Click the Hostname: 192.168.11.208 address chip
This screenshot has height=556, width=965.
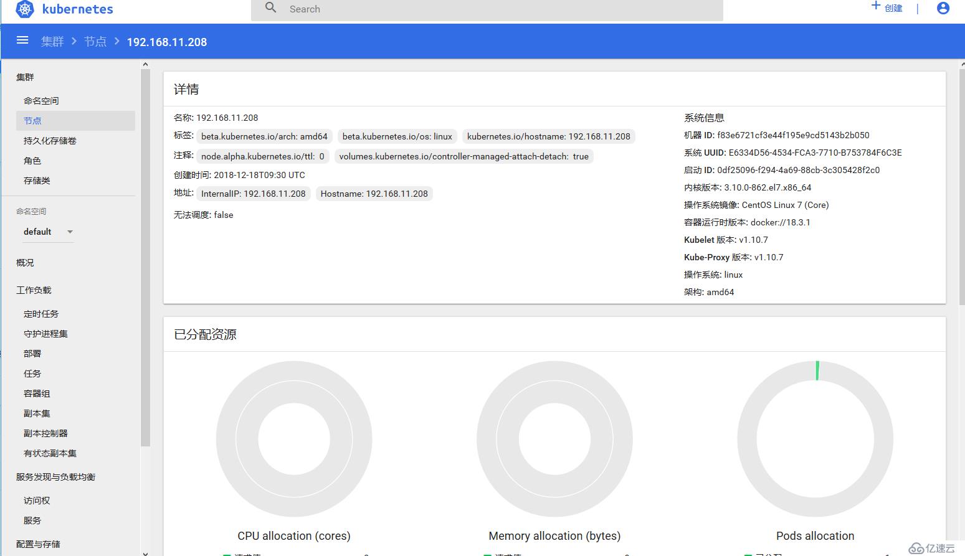[x=374, y=194]
